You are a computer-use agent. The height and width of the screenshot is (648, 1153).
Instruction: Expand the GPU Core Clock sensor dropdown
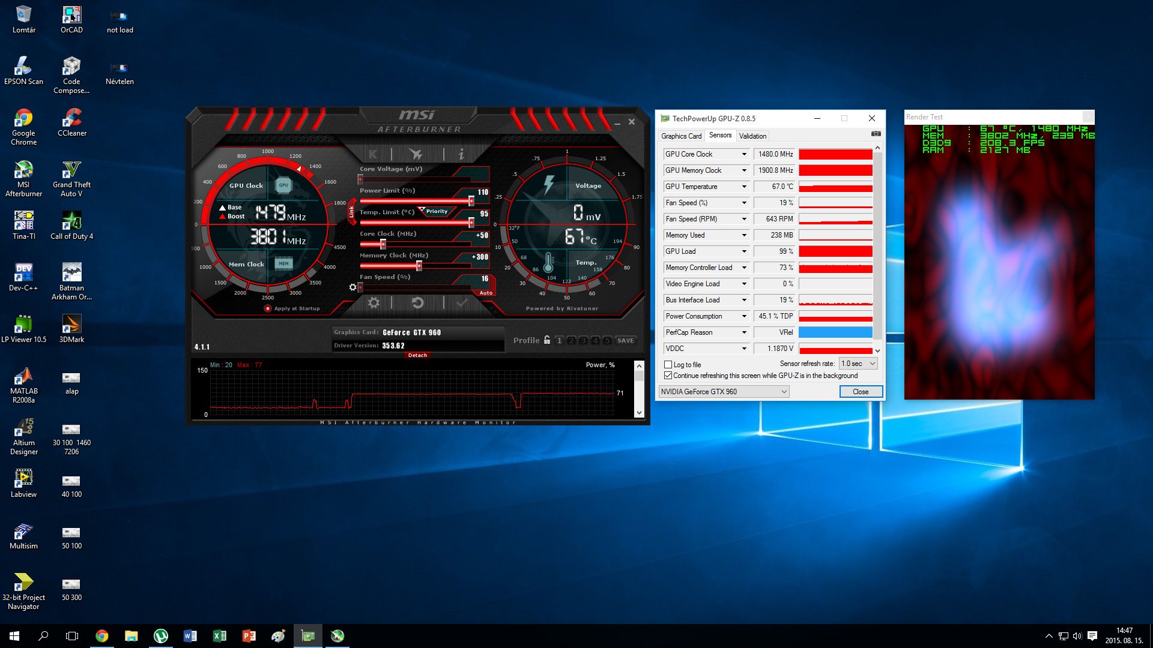click(x=744, y=154)
